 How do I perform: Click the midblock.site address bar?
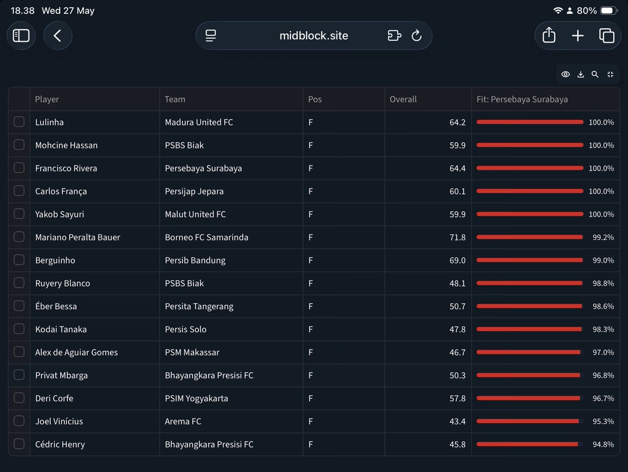point(314,36)
